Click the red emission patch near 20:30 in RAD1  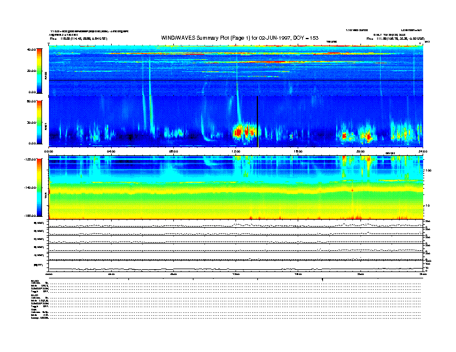click(367, 136)
